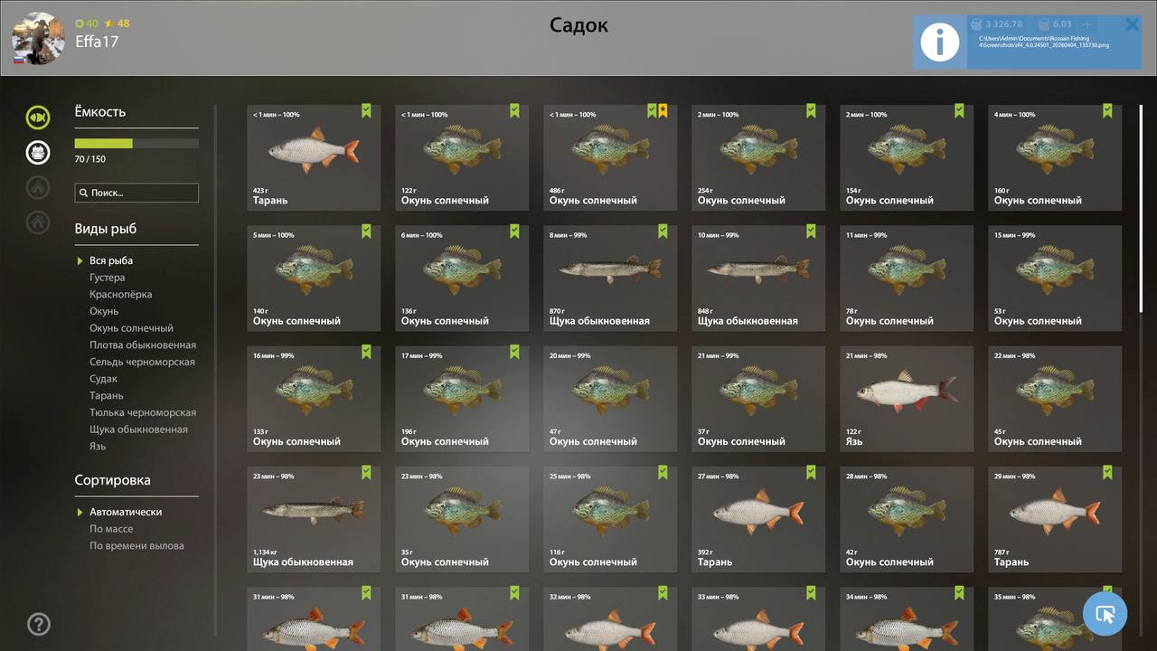
Task: Show Вся рыба filter
Action: pyautogui.click(x=111, y=260)
